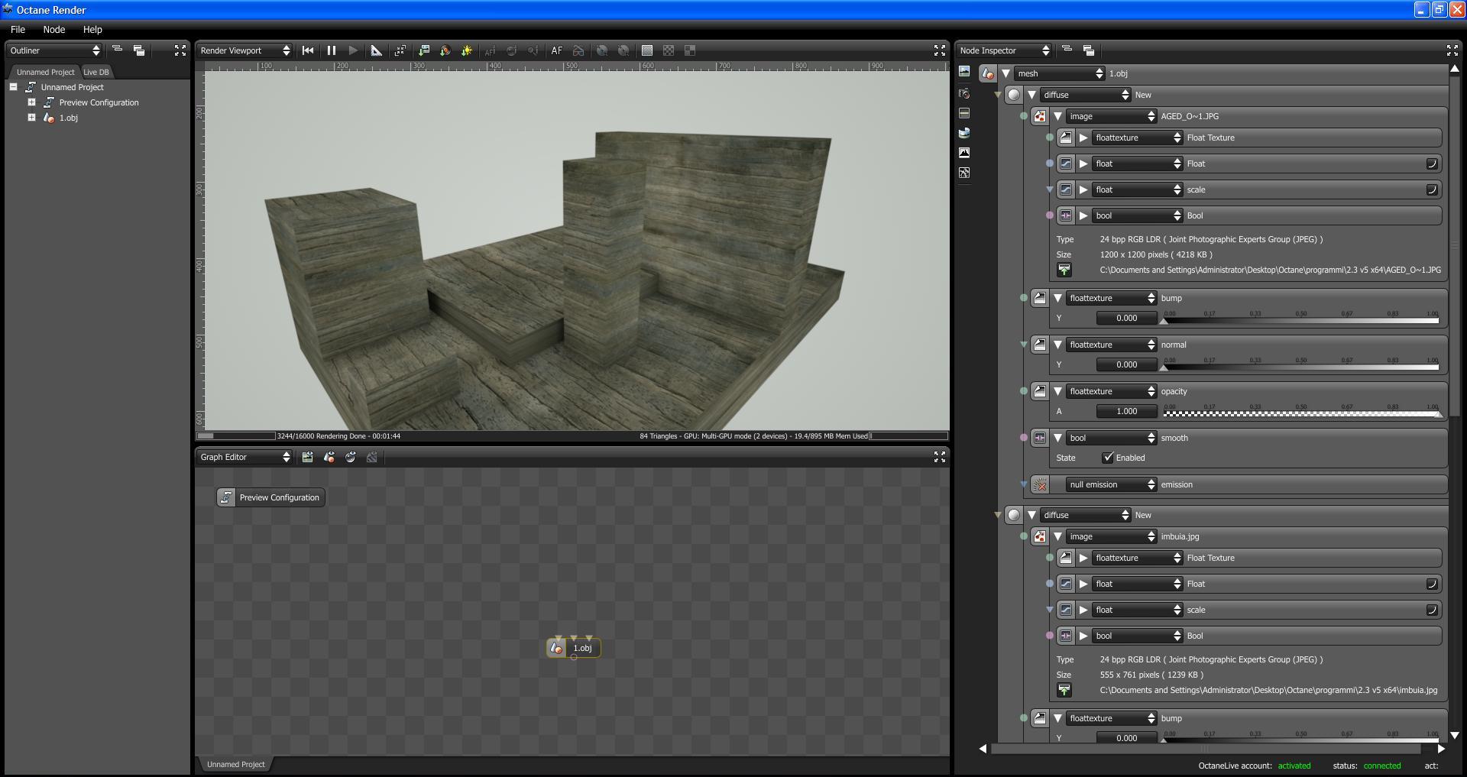Click the AF autofocus toolbar icon
This screenshot has width=1467, height=777.
pyautogui.click(x=556, y=50)
